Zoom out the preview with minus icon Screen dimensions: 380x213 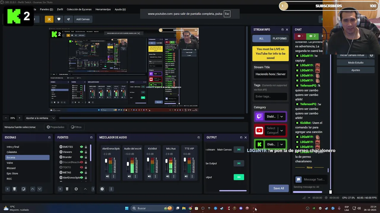[6, 118]
